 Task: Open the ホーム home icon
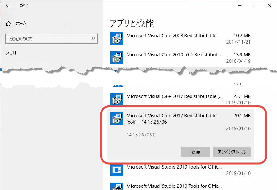[8, 23]
